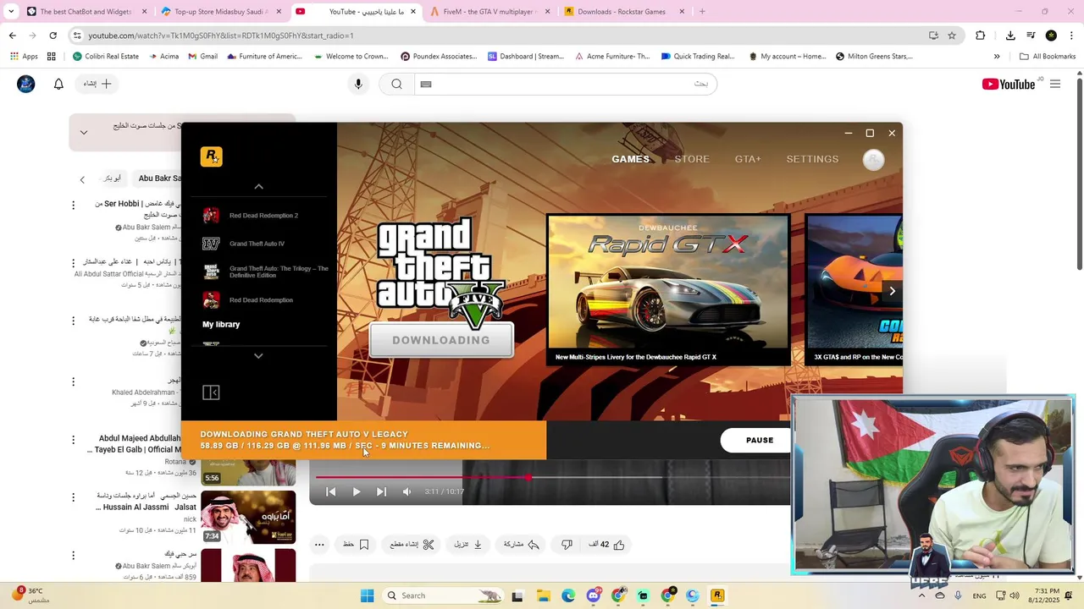Collapse the playlist panel with chevron
The image size is (1084, 609).
click(84, 133)
